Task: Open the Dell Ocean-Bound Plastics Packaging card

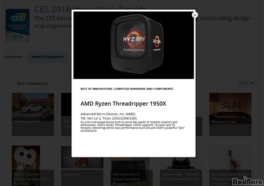Action: point(132,172)
